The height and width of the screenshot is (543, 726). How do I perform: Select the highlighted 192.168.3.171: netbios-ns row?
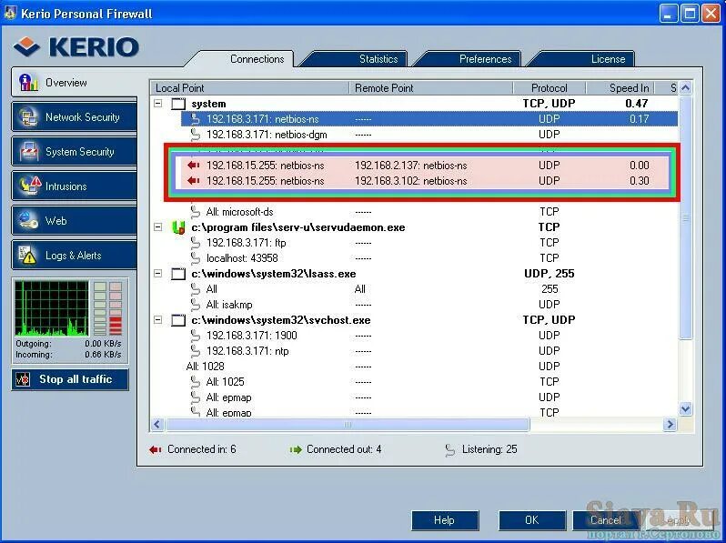[x=429, y=119]
